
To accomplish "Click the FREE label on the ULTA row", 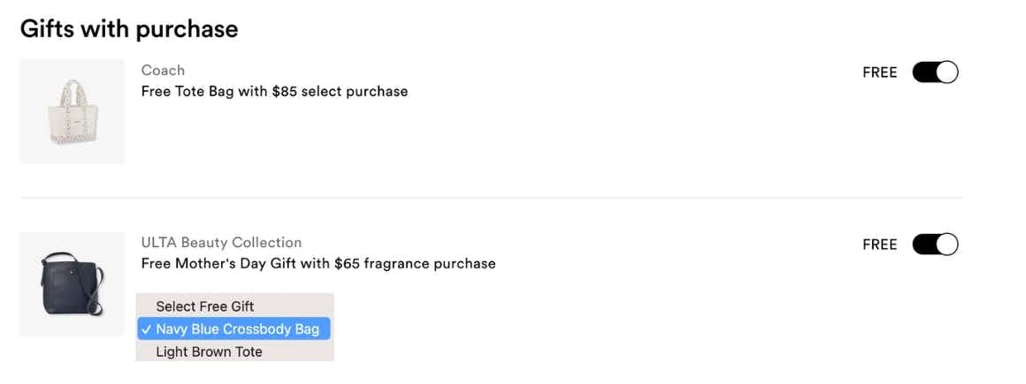I will coord(879,245).
